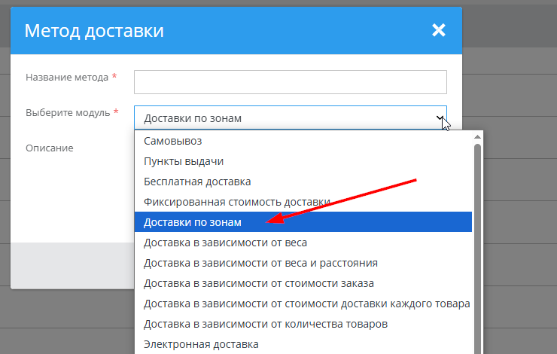Close the Метод доставки dialog
The height and width of the screenshot is (354, 557).
pos(439,30)
